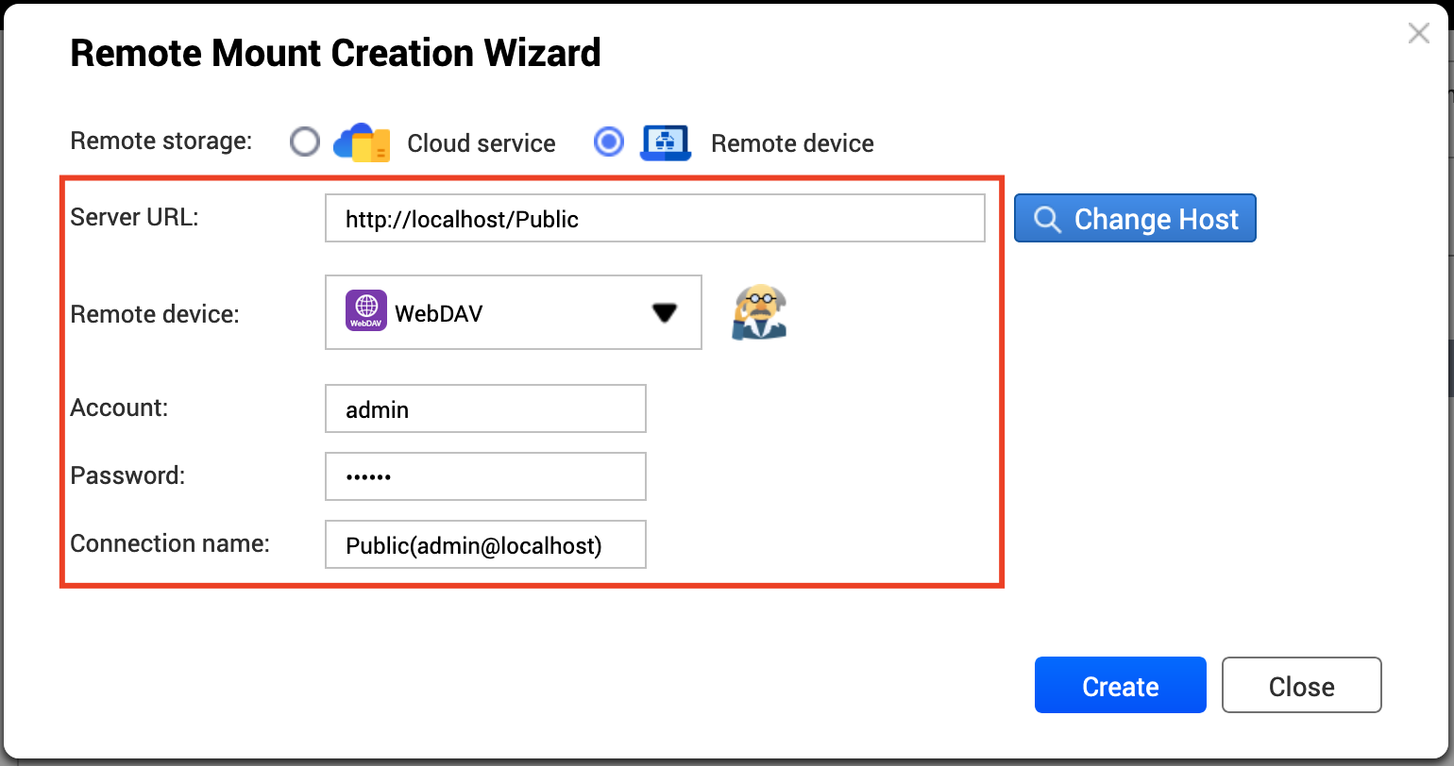Click the cloud storage icon
Image resolution: width=1454 pixels, height=766 pixels.
[x=361, y=143]
